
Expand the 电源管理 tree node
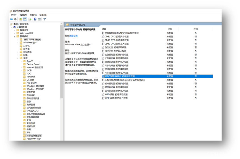click(x=21, y=105)
